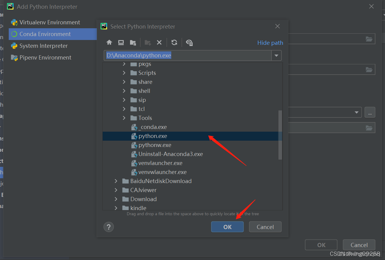Image resolution: width=385 pixels, height=260 pixels.
Task: Click the pythonw.exe file icon
Action: [x=134, y=145]
